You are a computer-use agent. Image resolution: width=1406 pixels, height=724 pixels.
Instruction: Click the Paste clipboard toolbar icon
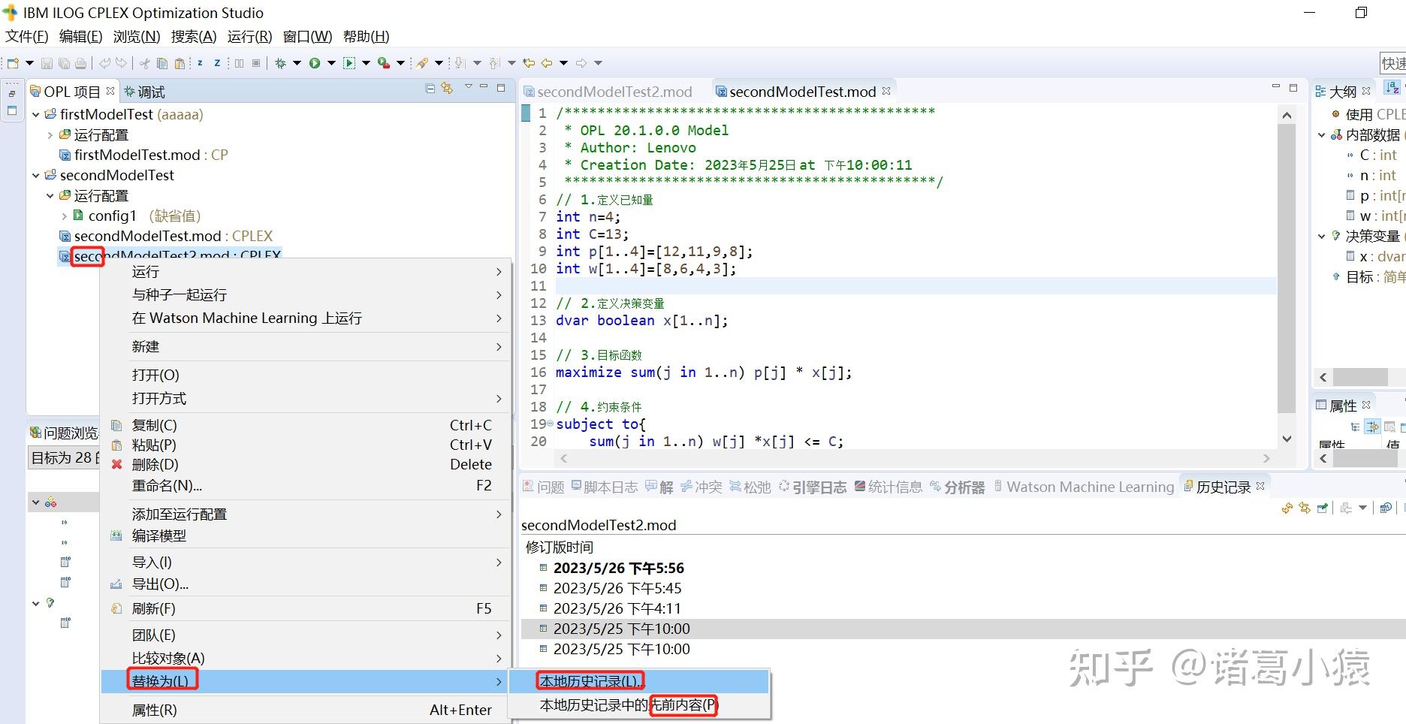179,63
